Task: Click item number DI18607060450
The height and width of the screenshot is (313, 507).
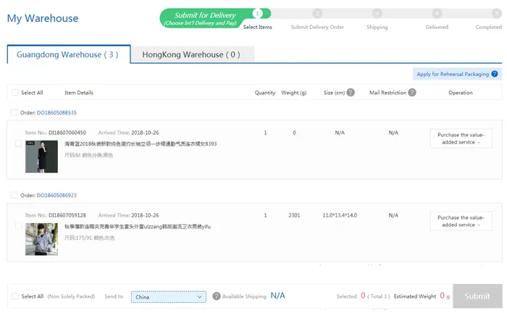Action: coord(67,133)
